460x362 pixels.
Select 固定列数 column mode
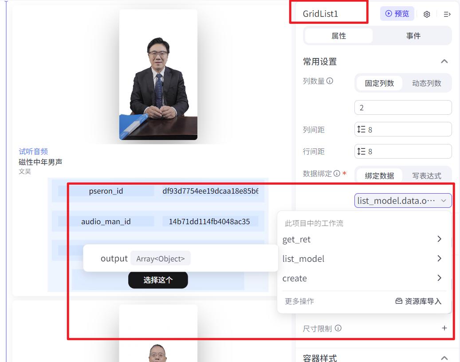[x=380, y=83]
